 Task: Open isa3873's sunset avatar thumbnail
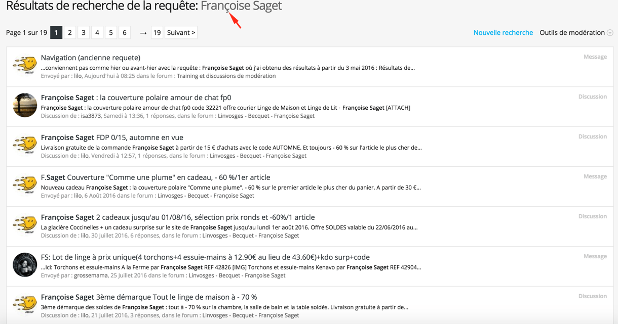tap(25, 105)
